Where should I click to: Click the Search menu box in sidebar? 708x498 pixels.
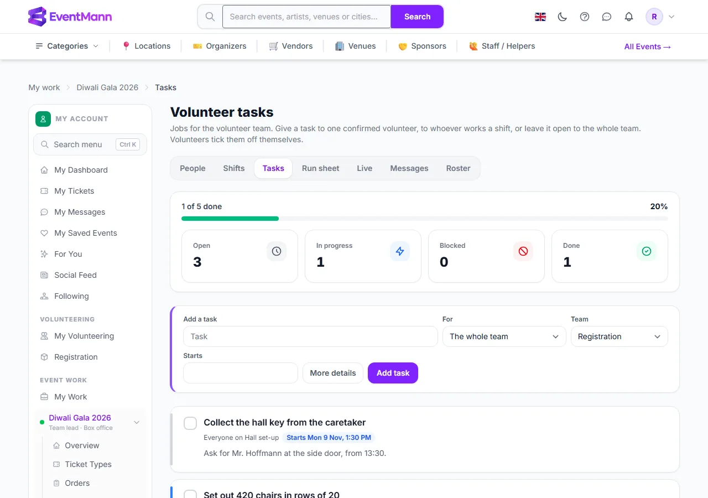[x=90, y=144]
